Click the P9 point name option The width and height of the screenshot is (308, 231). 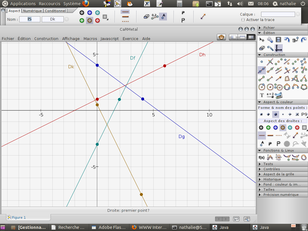click(304, 114)
